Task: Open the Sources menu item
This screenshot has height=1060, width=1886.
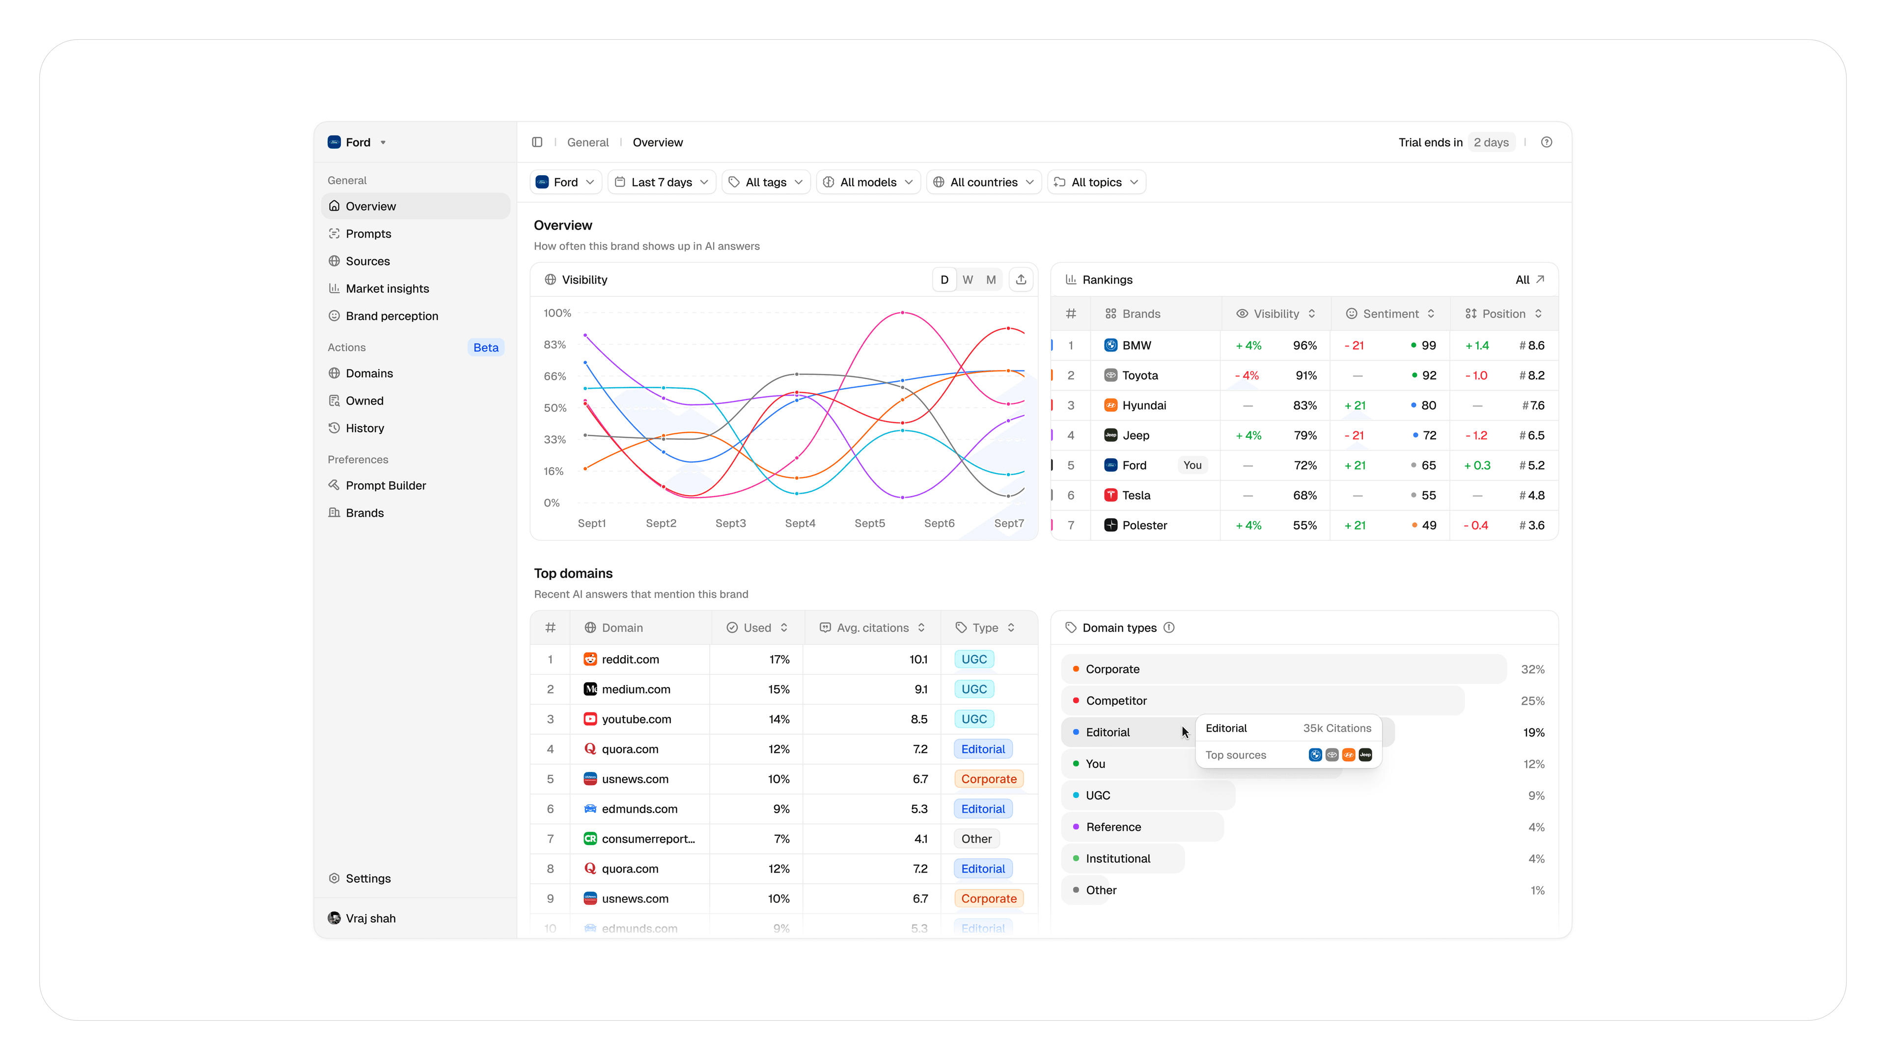Action: click(367, 261)
